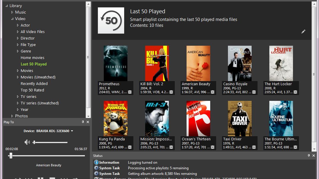This screenshot has height=179, width=319.
Task: Open the Device BRAVIA KDL-32EX600 dropdown
Action: [72, 131]
